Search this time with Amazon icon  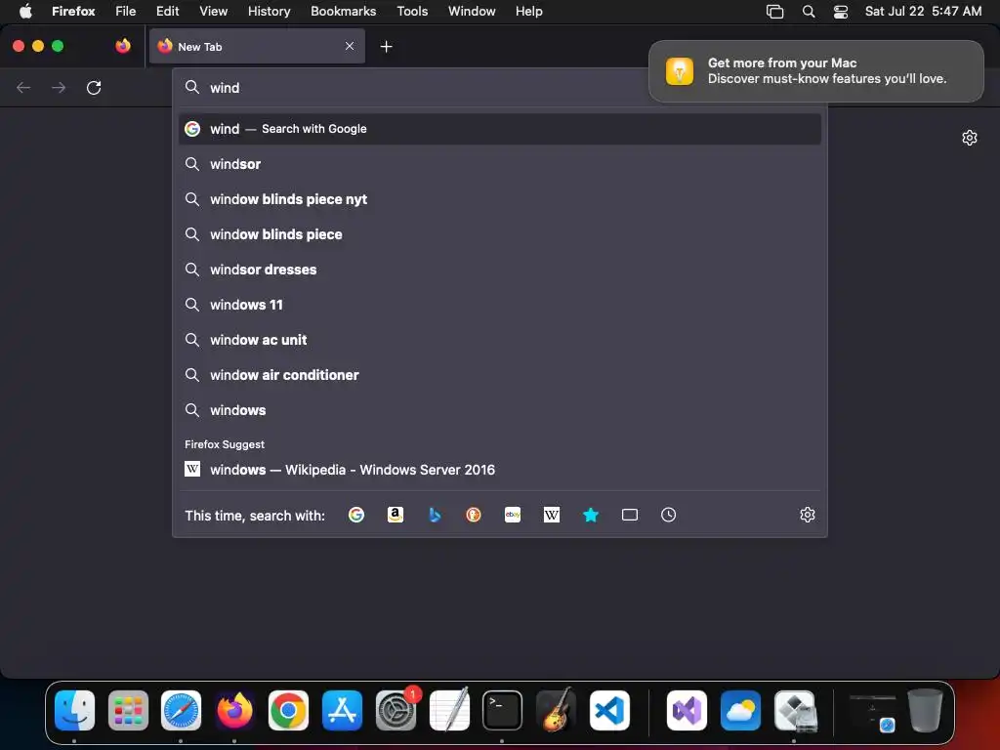tap(396, 515)
